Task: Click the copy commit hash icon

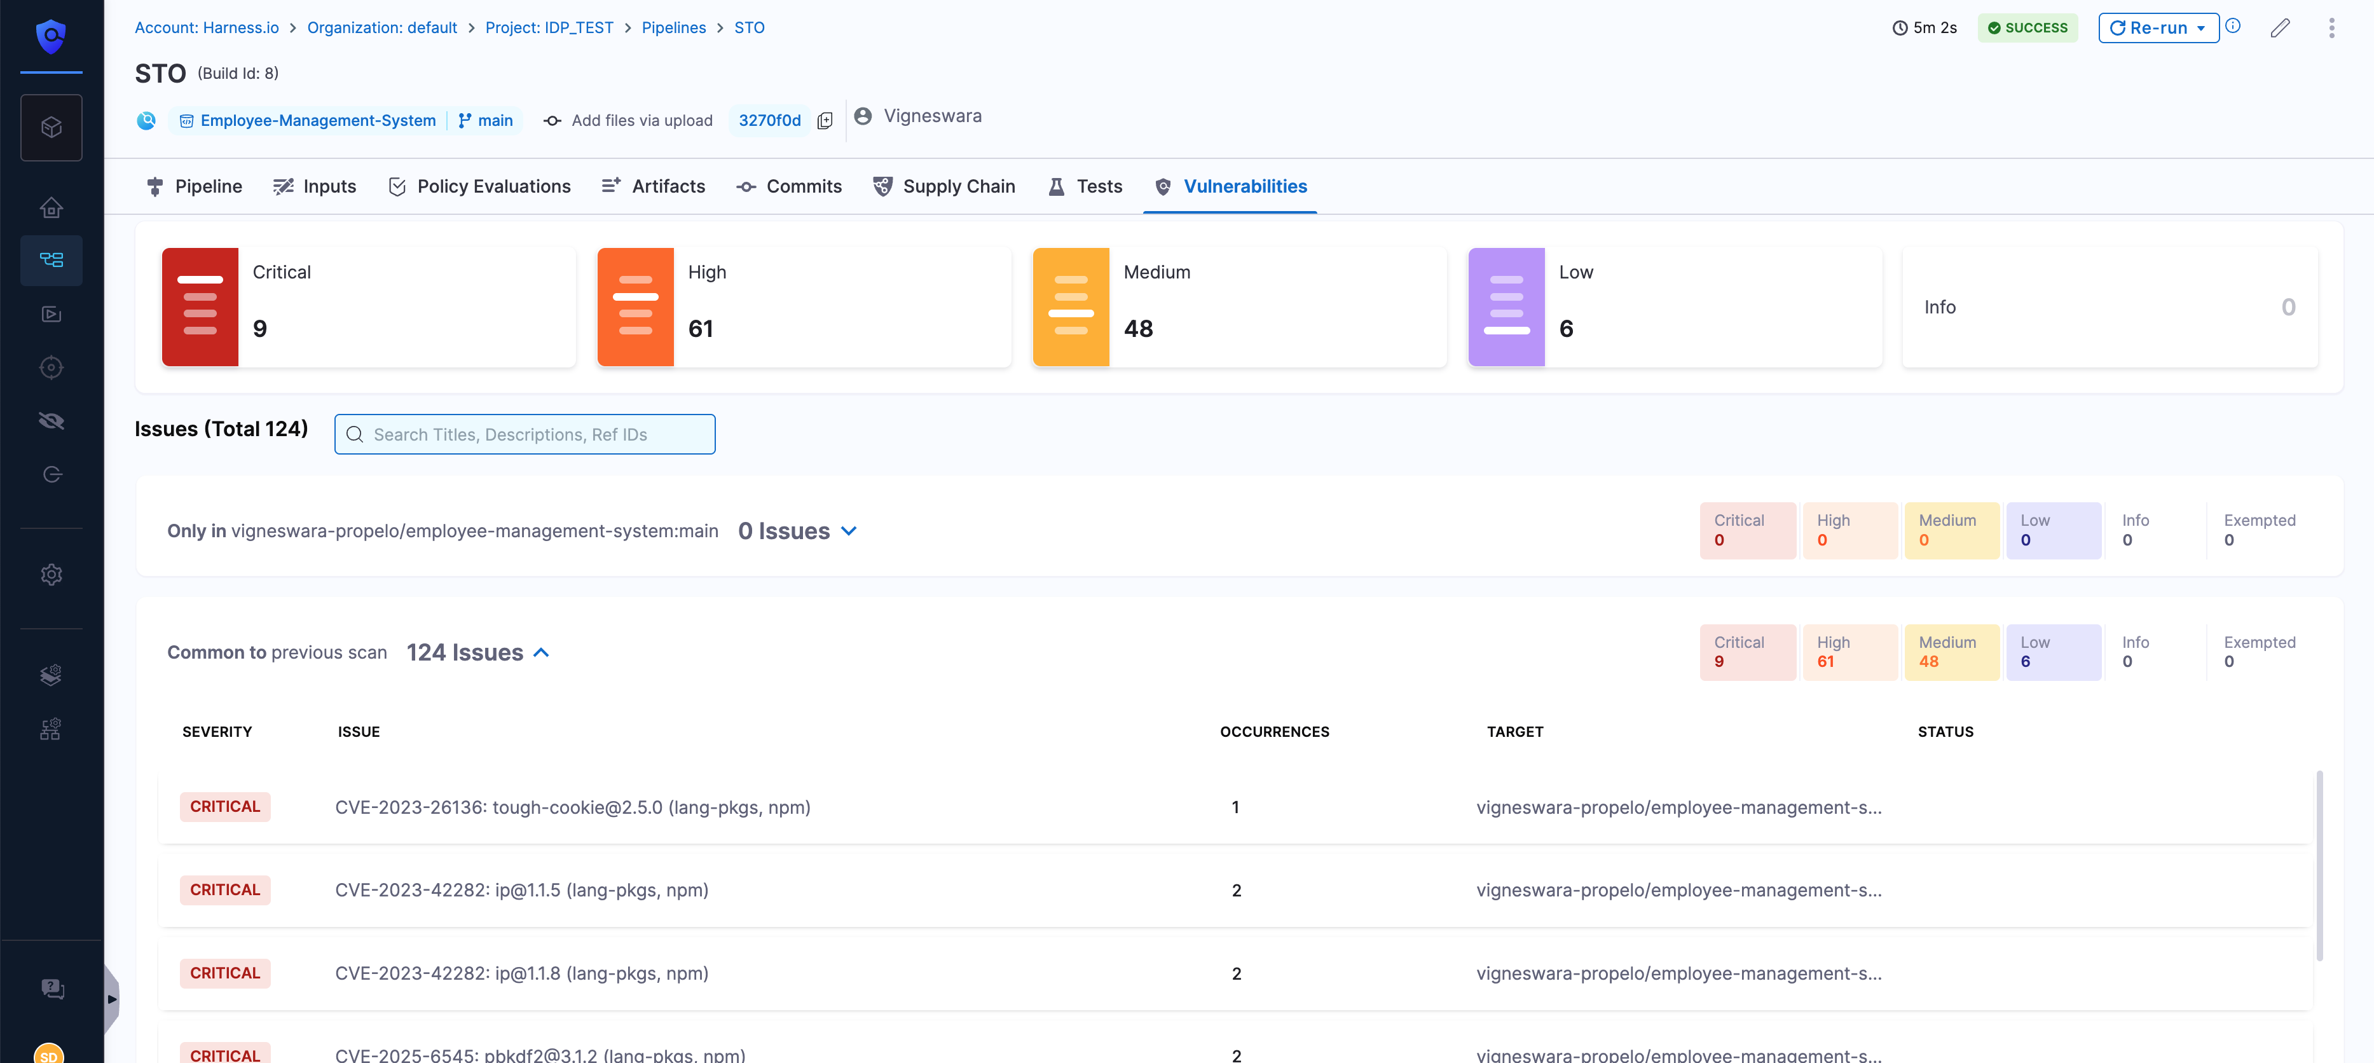Action: coord(825,121)
